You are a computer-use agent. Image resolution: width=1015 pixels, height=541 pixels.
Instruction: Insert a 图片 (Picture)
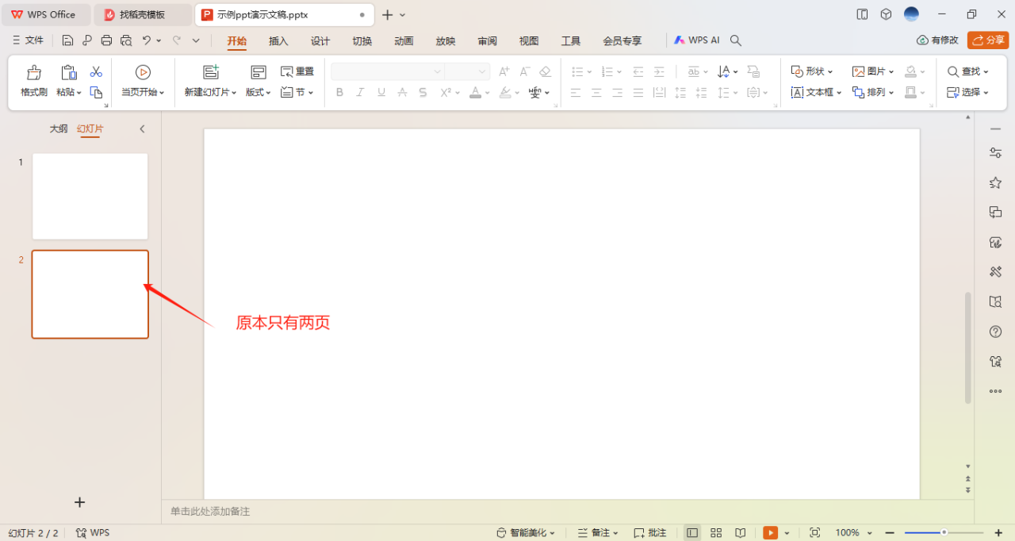click(871, 71)
